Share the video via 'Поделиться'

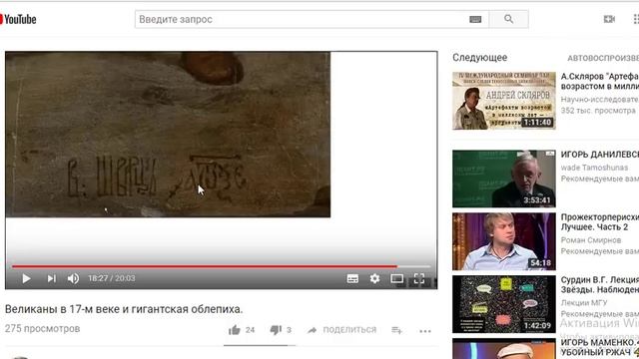pyautogui.click(x=341, y=330)
